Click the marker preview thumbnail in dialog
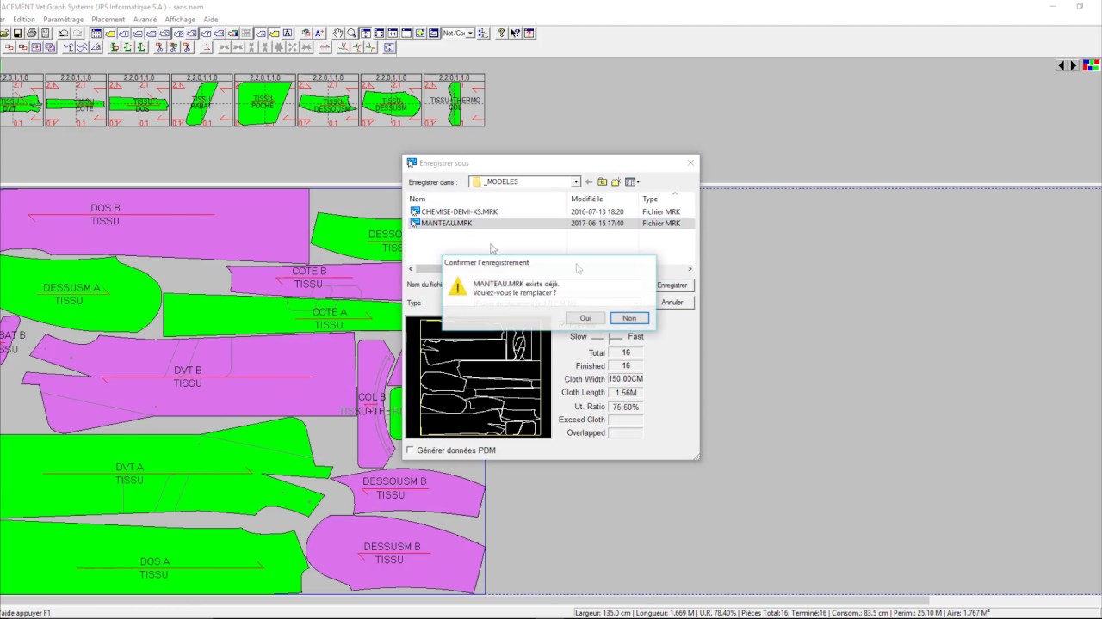The width and height of the screenshot is (1102, 619). [479, 377]
